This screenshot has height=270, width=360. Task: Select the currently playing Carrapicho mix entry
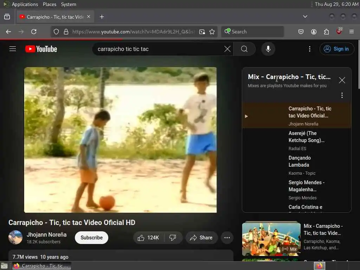[x=297, y=115]
